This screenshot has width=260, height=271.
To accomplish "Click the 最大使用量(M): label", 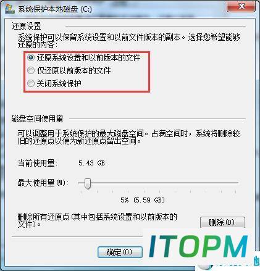I will 43,183.
